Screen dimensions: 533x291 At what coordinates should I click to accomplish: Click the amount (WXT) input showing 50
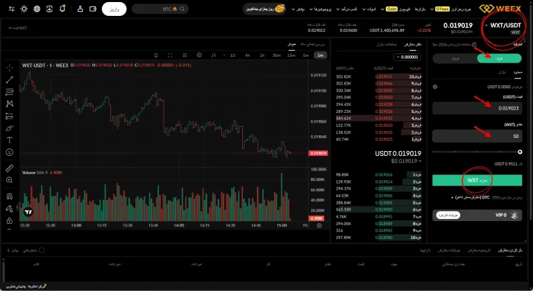(x=477, y=136)
